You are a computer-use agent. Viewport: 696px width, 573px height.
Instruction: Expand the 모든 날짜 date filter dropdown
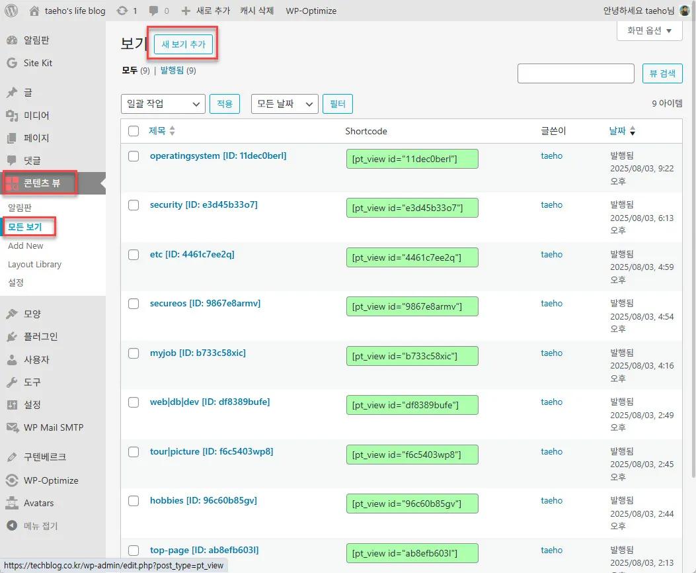coord(284,104)
